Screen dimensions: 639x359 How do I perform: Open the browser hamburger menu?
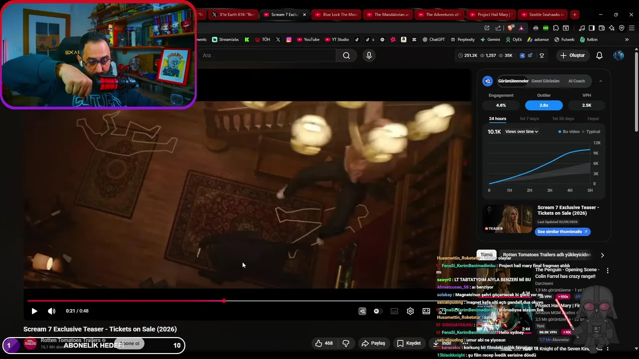click(632, 28)
